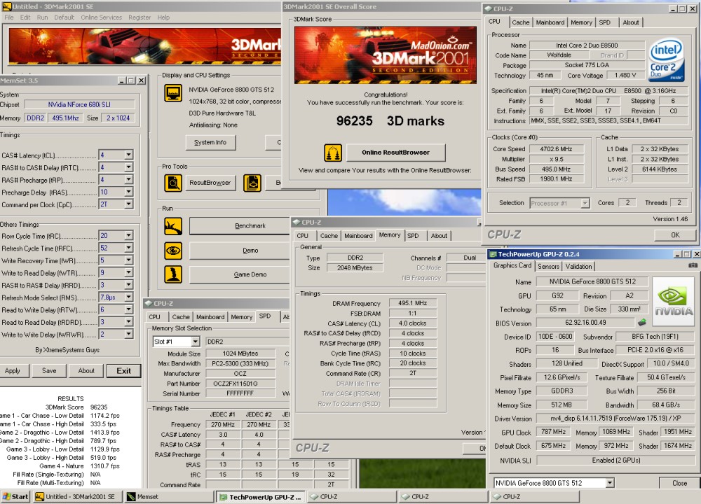The height and width of the screenshot is (504, 701).
Task: Open the Command per Clock (CpC) dropdown
Action: click(x=128, y=204)
